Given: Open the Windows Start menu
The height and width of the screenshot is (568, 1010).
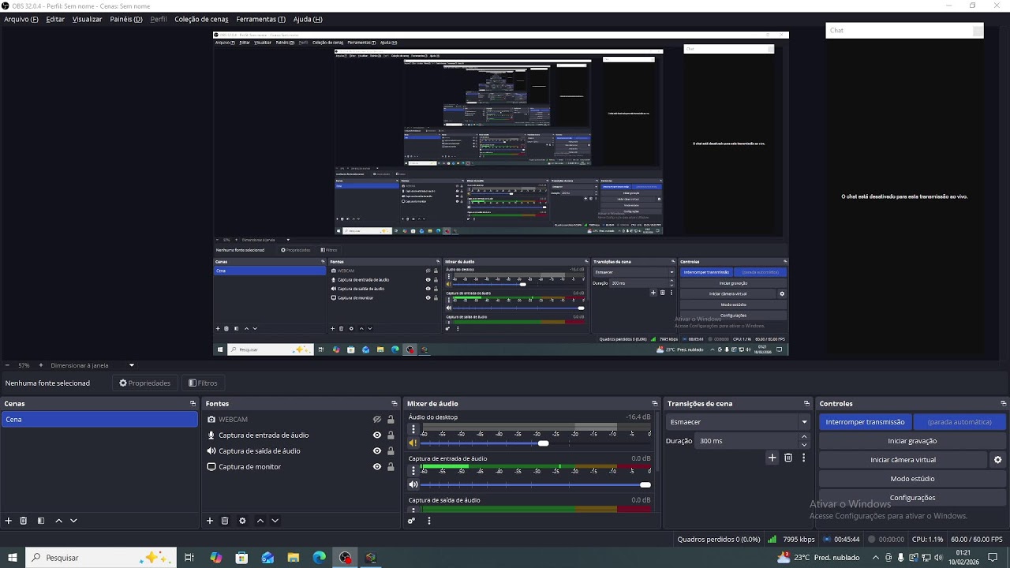Looking at the screenshot, I should [12, 558].
